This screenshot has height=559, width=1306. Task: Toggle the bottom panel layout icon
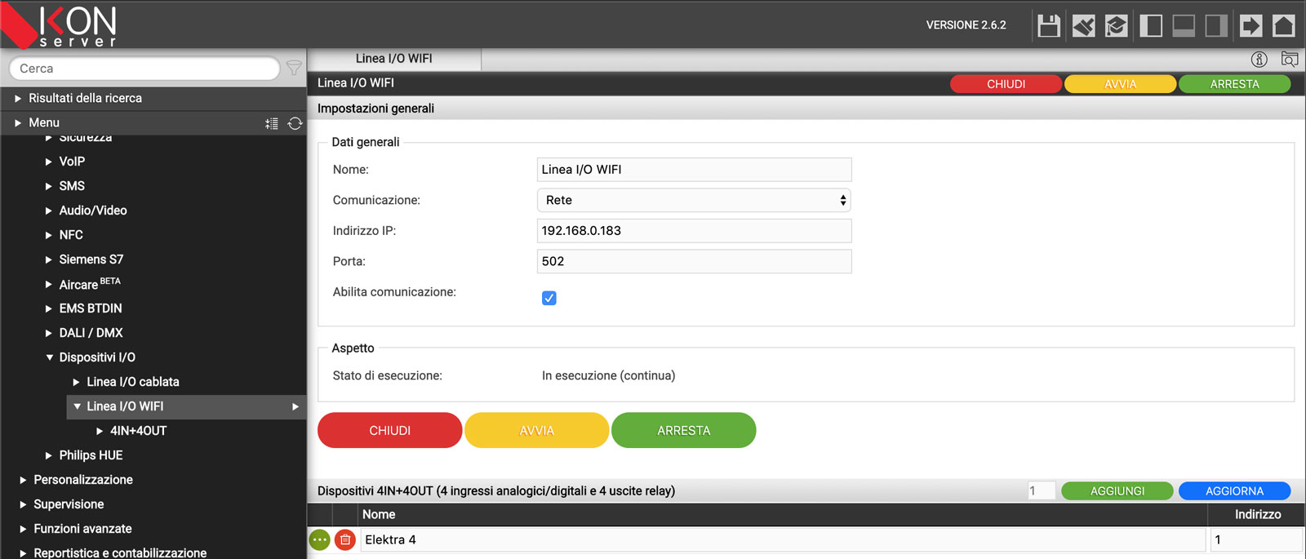pyautogui.click(x=1184, y=25)
